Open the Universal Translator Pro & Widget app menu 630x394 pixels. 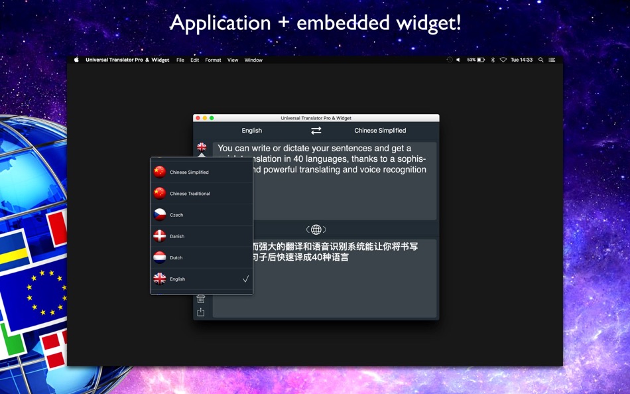click(127, 60)
